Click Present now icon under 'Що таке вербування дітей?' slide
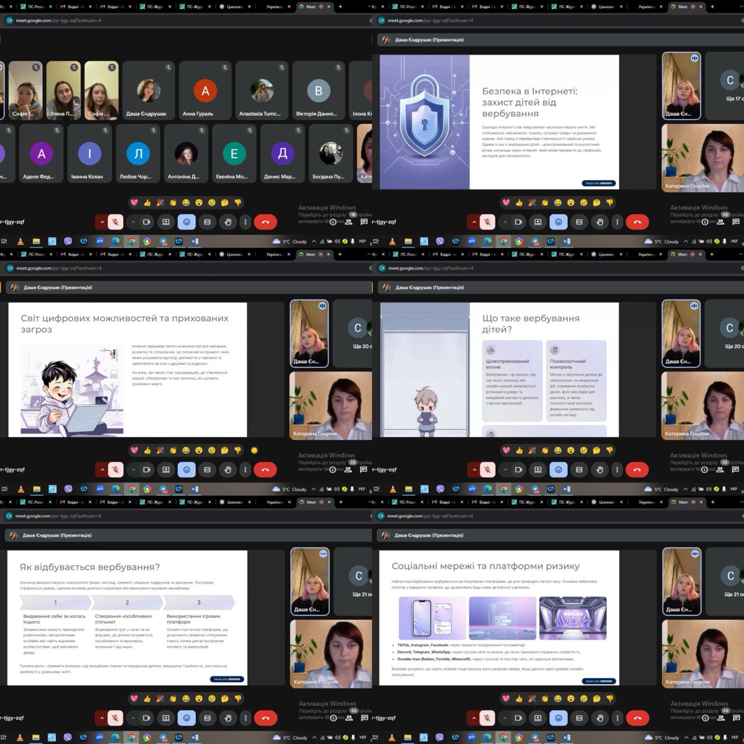Image resolution: width=744 pixels, height=744 pixels. pyautogui.click(x=538, y=470)
